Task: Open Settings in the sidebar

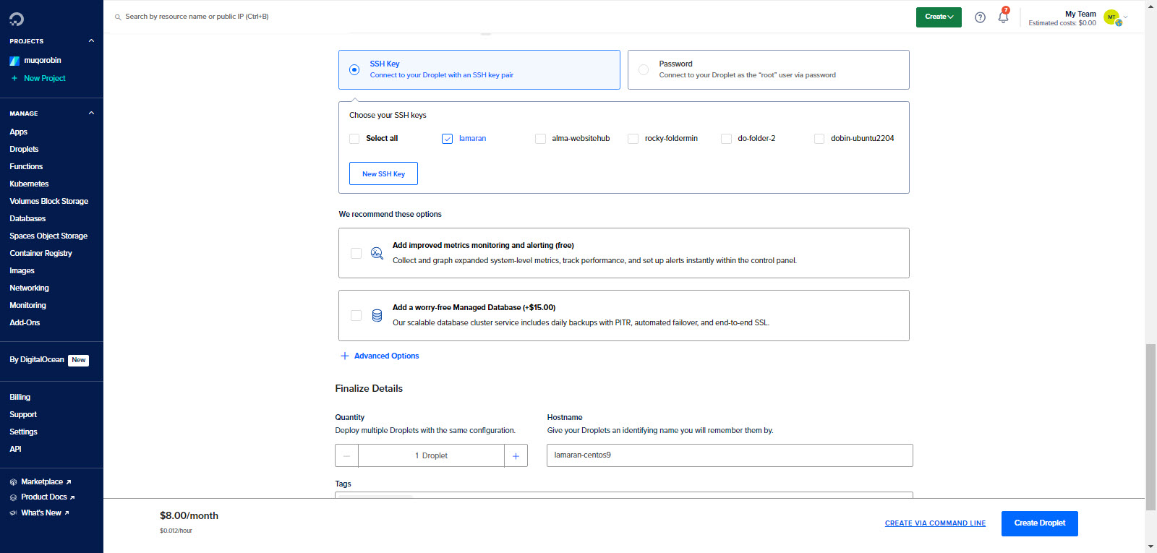Action: (23, 432)
